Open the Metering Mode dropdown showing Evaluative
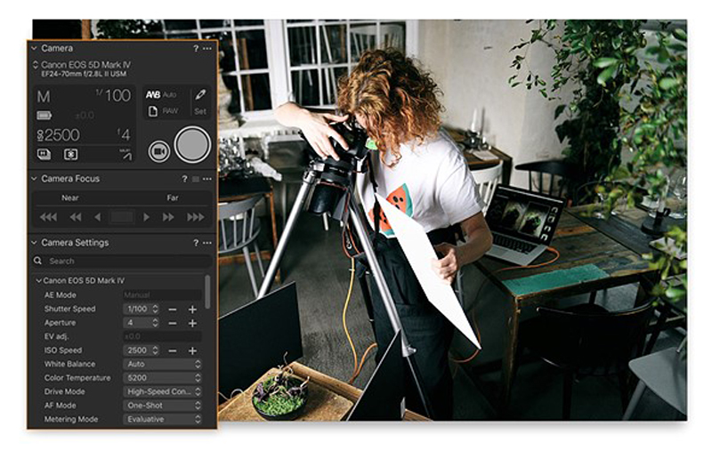Screen dimensions: 712x451 click(163, 419)
